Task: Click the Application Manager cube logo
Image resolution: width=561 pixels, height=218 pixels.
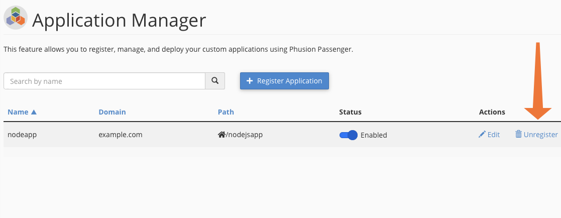Action: click(16, 17)
